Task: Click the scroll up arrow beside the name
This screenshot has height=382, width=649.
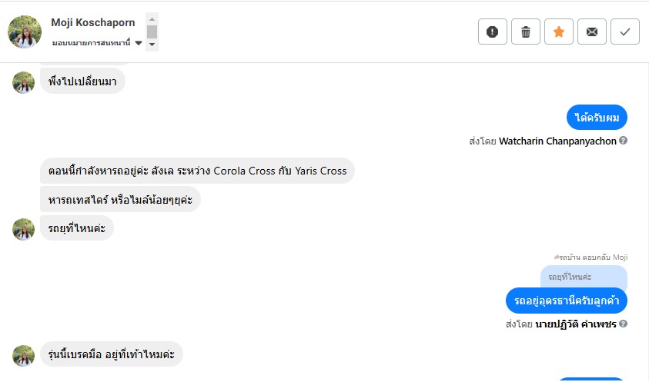Action: pyautogui.click(x=152, y=18)
